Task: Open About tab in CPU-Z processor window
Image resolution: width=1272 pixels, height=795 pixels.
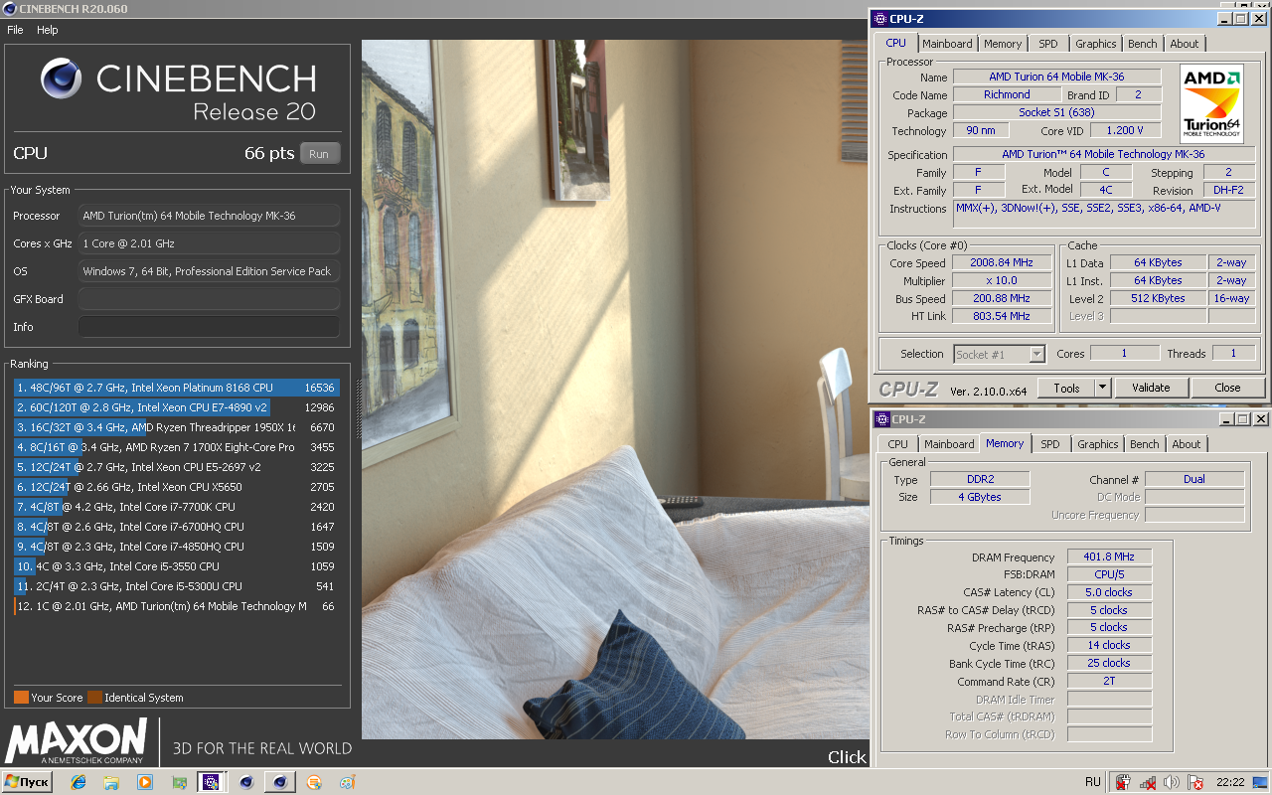Action: click(x=1185, y=44)
